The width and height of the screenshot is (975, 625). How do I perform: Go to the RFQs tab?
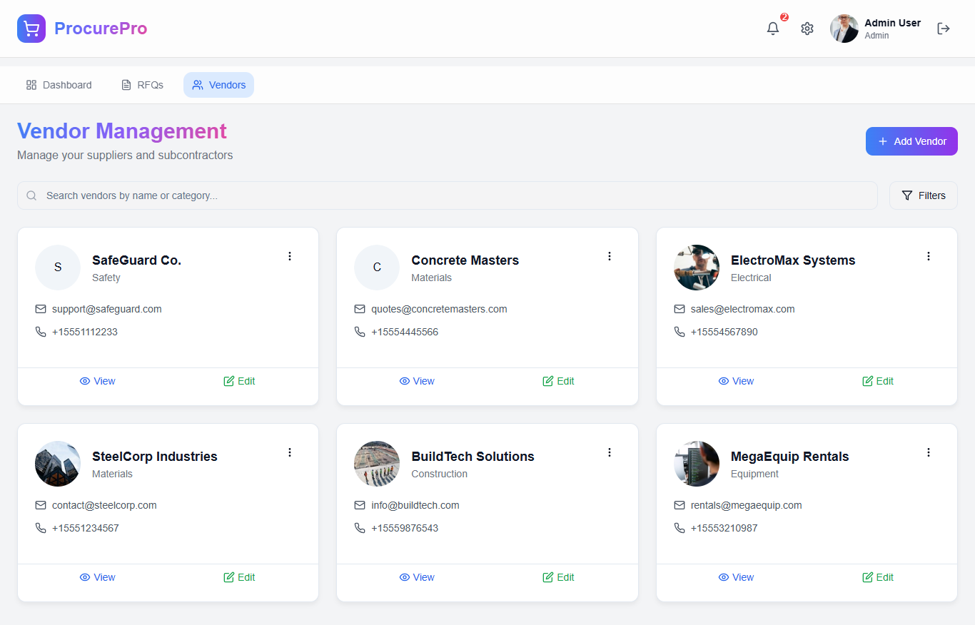point(142,85)
